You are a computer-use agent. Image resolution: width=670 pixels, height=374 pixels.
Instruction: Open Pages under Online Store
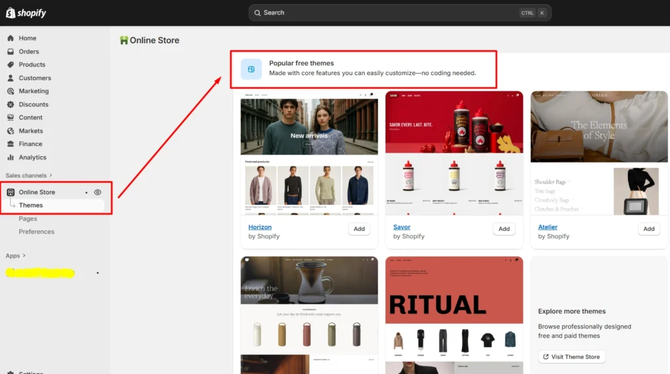coord(27,219)
